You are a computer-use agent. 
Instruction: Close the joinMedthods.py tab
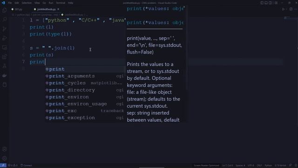58,9
